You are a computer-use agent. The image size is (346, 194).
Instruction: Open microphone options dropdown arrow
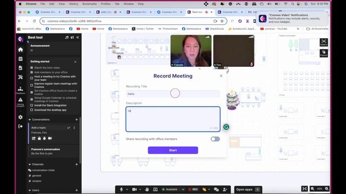tap(127, 189)
